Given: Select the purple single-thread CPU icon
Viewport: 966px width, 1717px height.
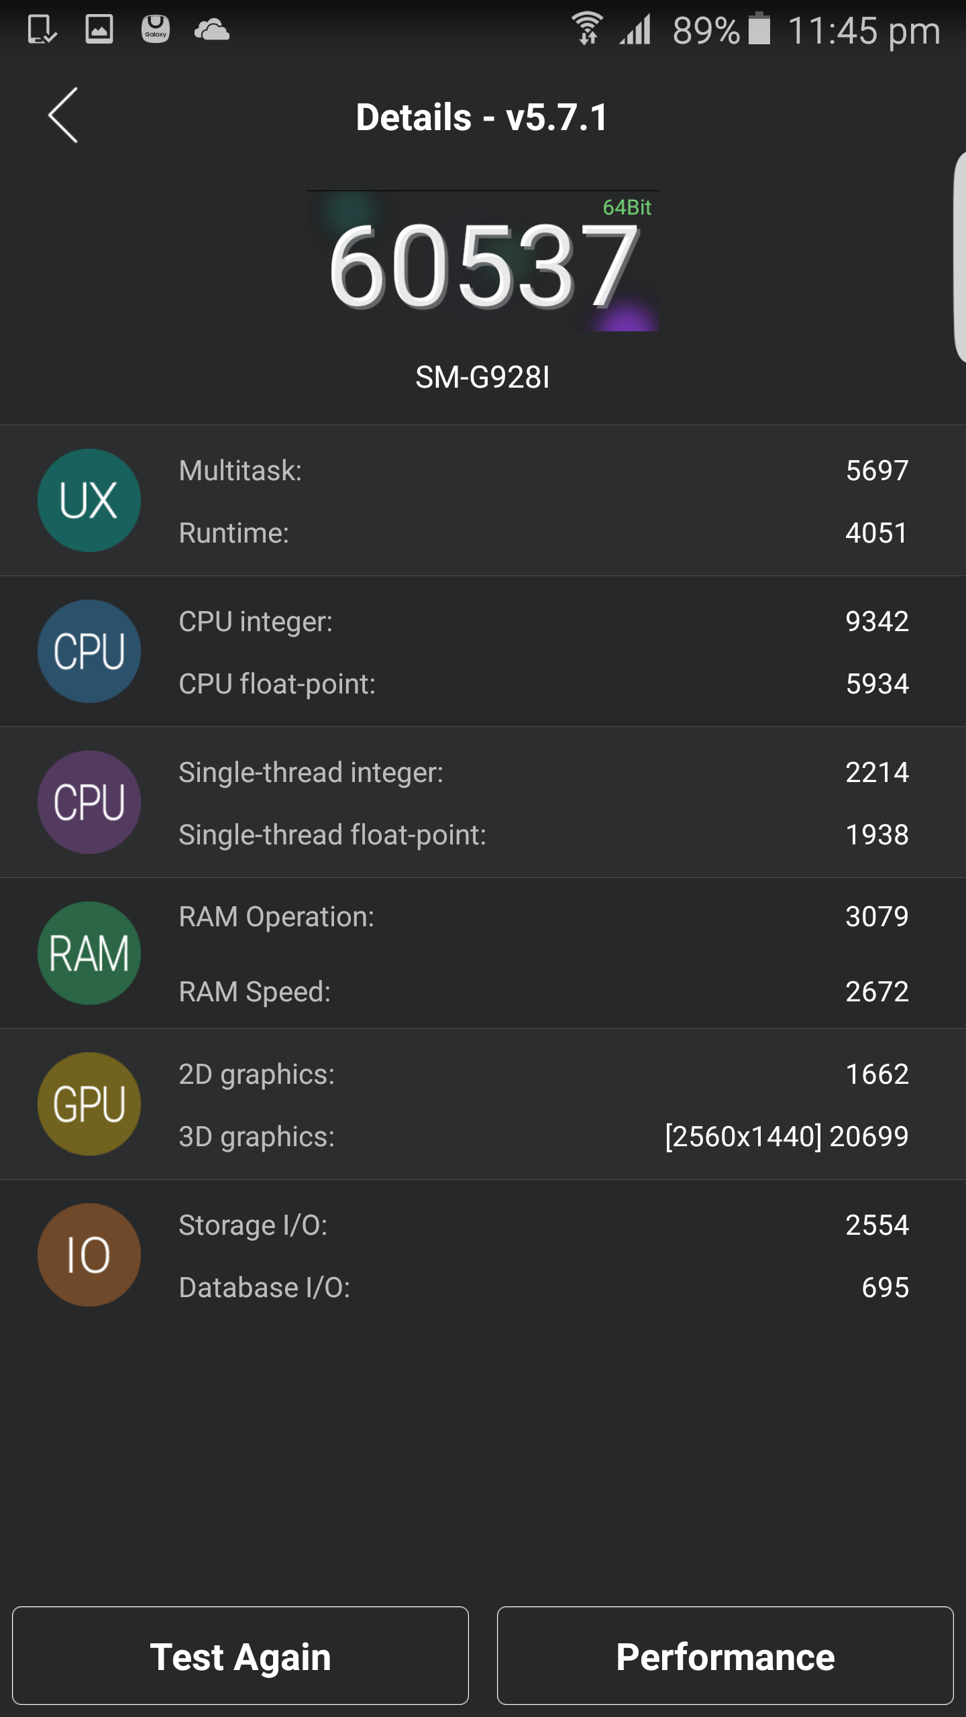Looking at the screenshot, I should (89, 802).
